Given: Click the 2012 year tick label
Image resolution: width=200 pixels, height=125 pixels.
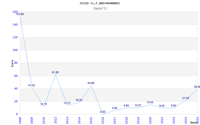Looking at the screenshot, I should pos(55,120).
